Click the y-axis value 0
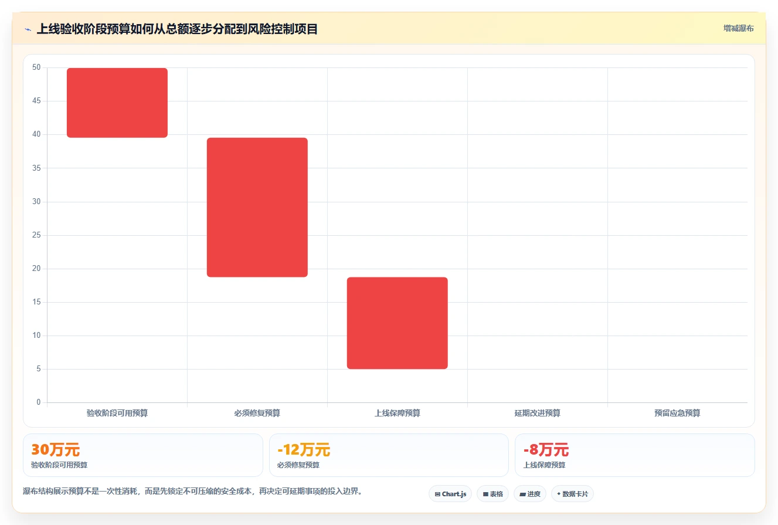 coord(39,402)
